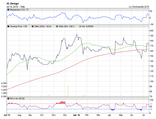The width and height of the screenshot is (156, 119).
Task: Click the 180 price axis value
Action: [151, 41]
